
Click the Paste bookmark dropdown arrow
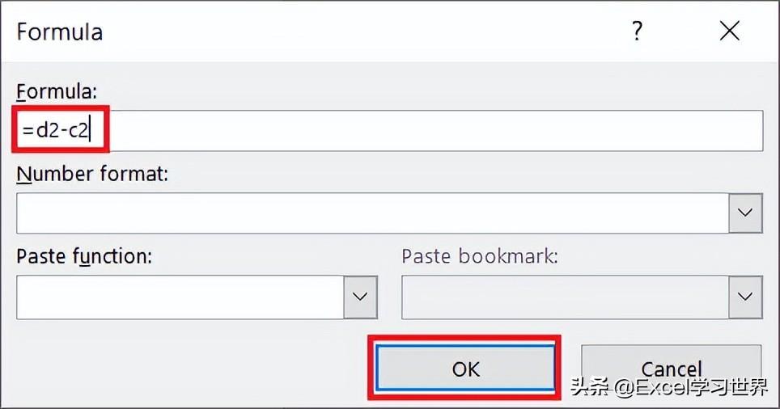pos(745,297)
